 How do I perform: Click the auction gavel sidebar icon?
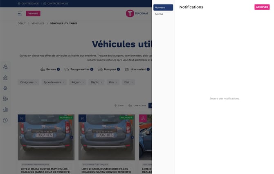pyautogui.click(x=5, y=67)
